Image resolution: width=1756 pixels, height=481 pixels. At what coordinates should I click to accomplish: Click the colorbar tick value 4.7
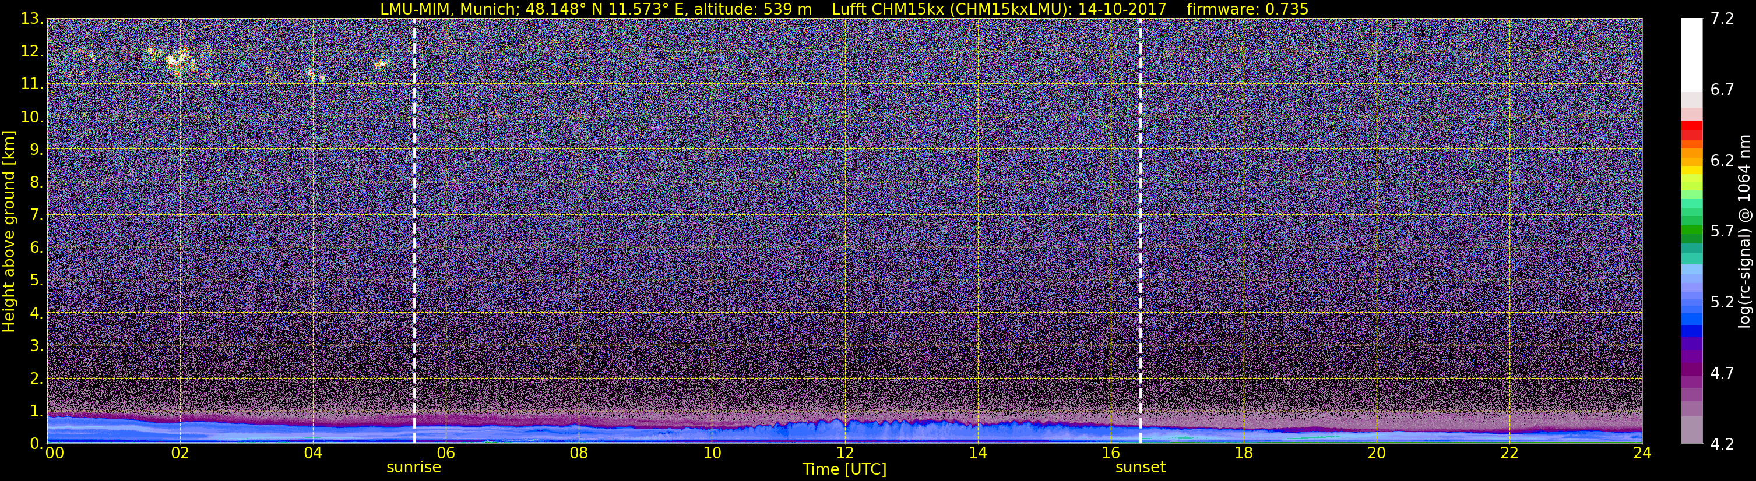tap(1722, 373)
